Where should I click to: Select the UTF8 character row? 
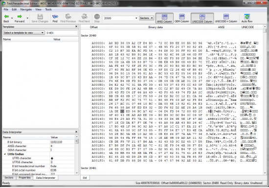pyautogui.click(x=39, y=158)
